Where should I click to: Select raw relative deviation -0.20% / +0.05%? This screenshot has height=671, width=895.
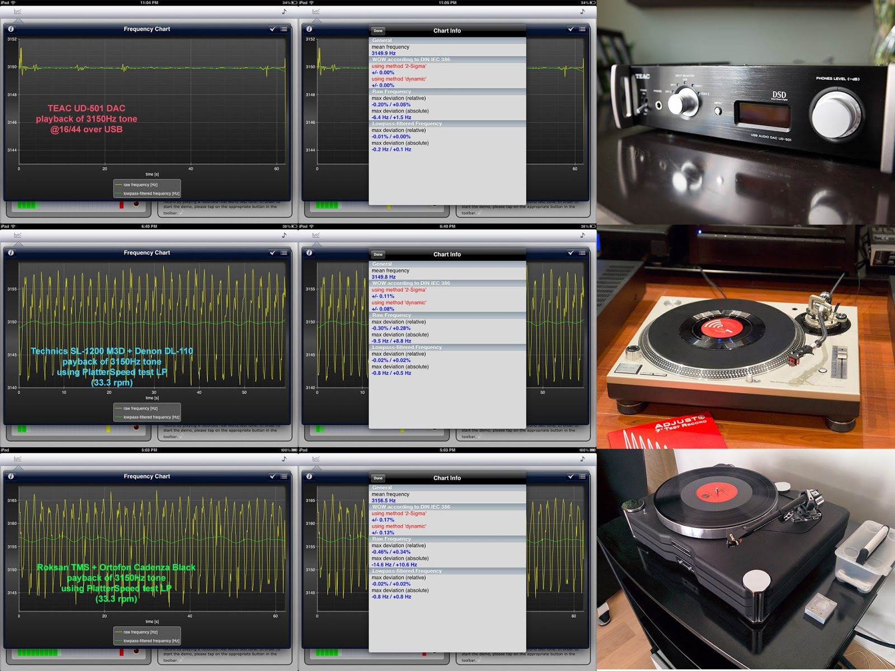[x=391, y=105]
